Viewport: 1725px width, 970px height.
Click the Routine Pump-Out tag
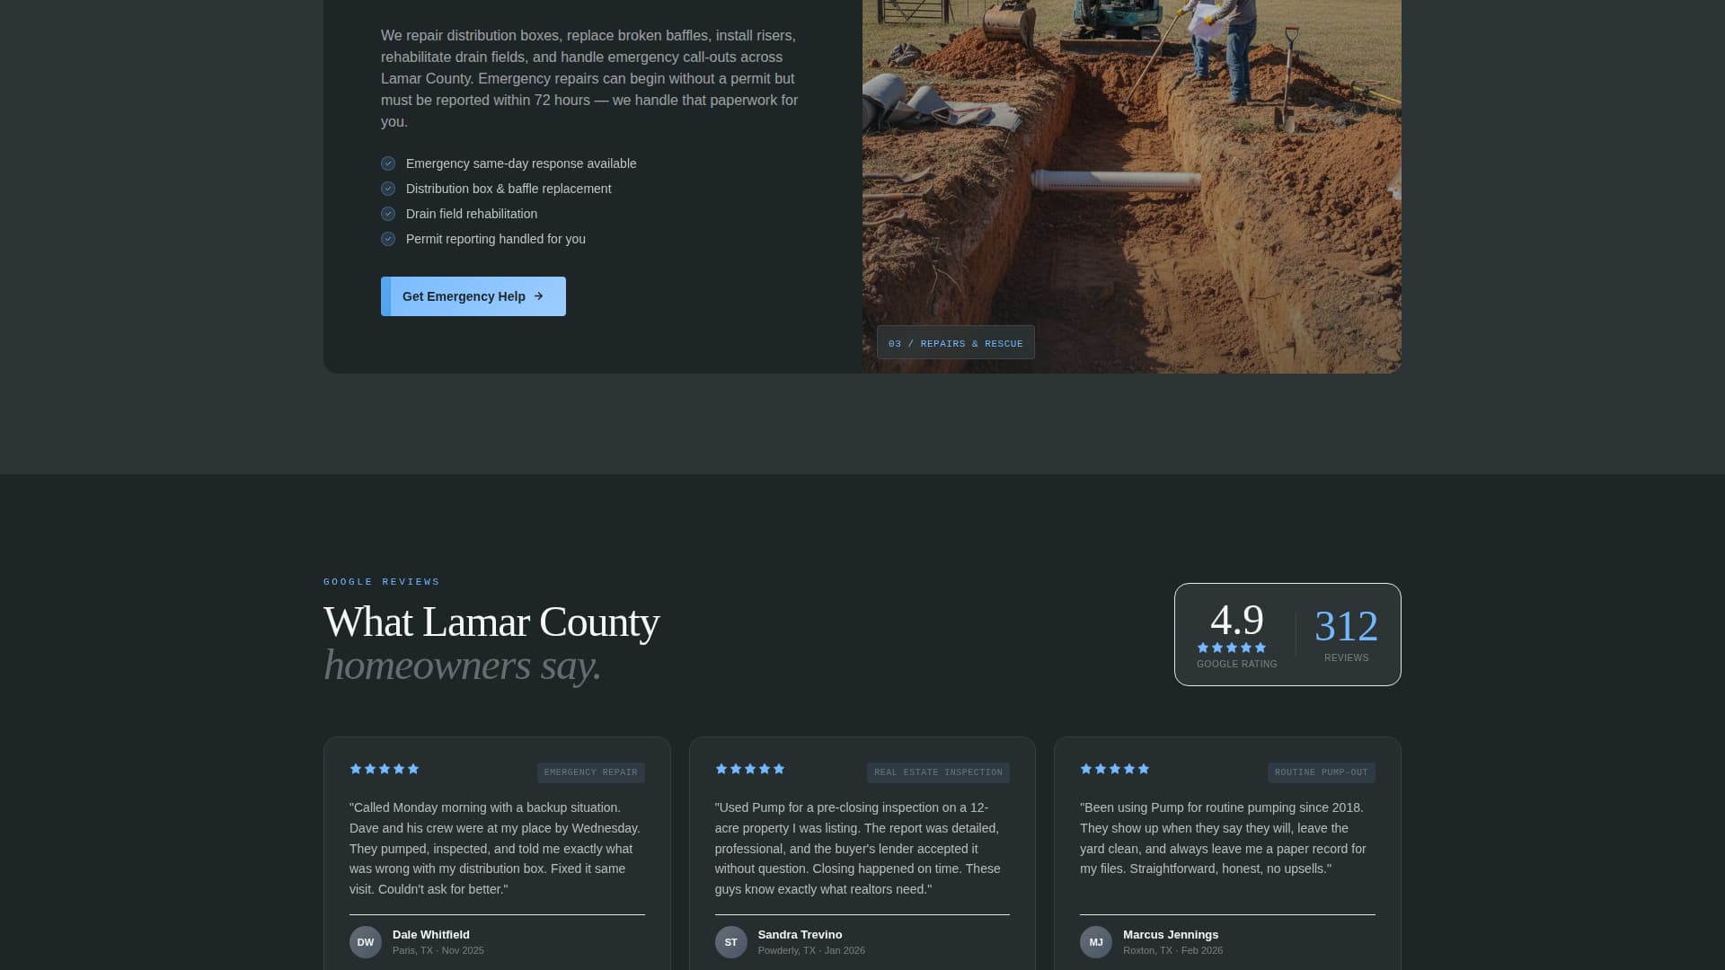1322,772
